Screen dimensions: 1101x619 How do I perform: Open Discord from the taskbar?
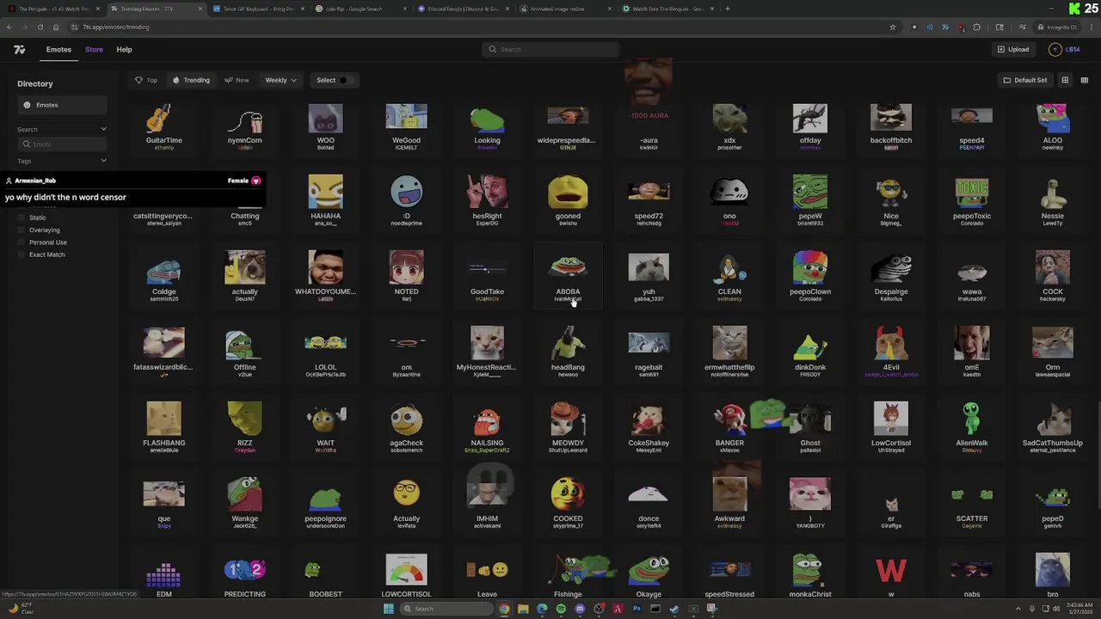click(x=580, y=609)
